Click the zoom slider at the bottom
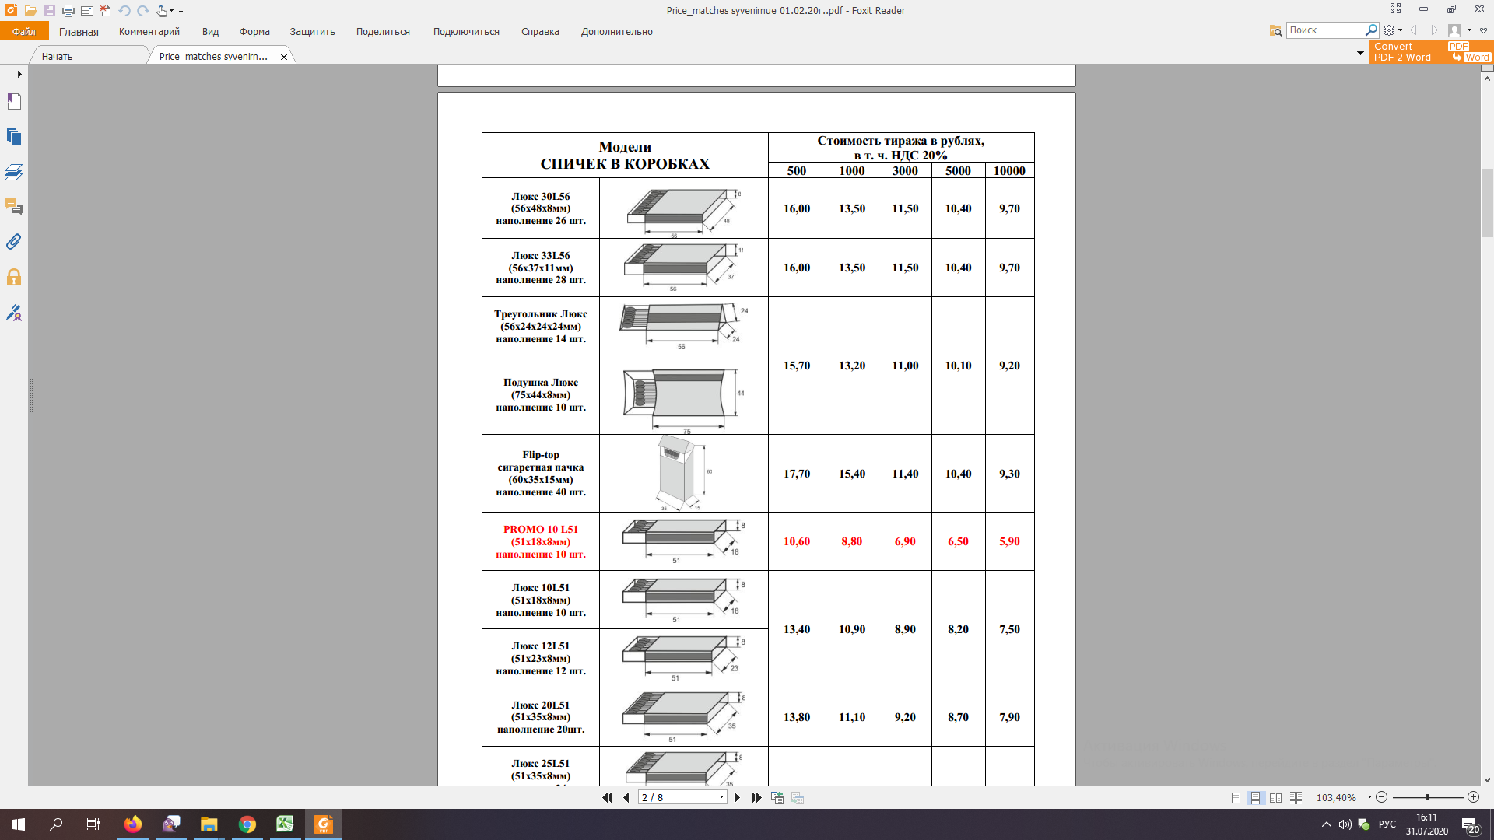The height and width of the screenshot is (840, 1494). [1427, 797]
